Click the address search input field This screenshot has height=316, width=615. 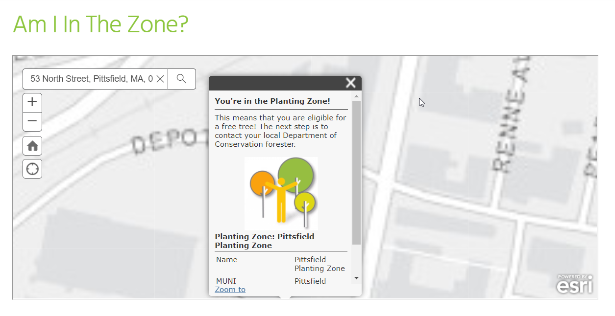point(92,79)
